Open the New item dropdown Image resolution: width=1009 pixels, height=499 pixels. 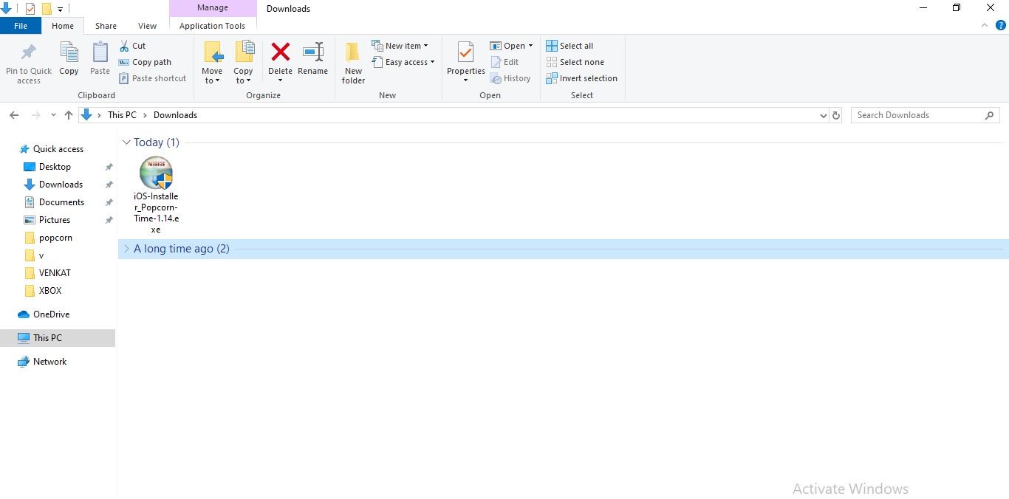tap(400, 46)
